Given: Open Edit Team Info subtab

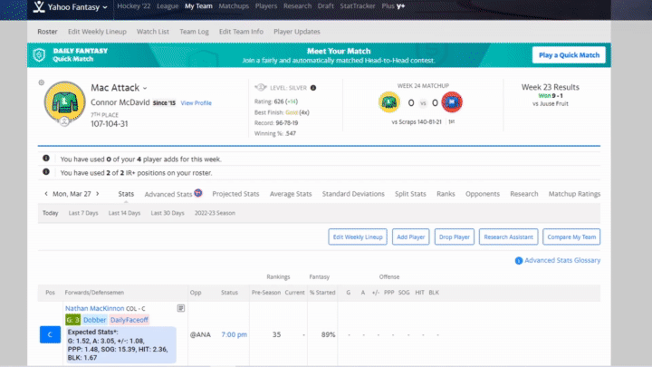Looking at the screenshot, I should tap(241, 32).
